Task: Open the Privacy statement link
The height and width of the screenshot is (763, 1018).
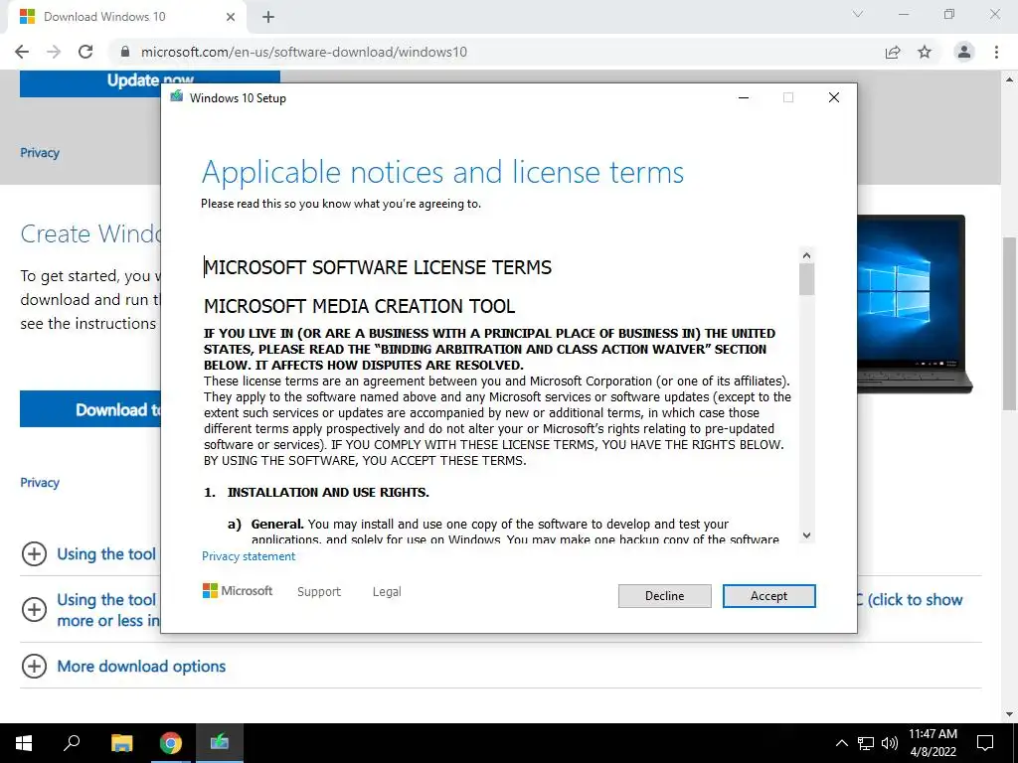Action: (248, 556)
